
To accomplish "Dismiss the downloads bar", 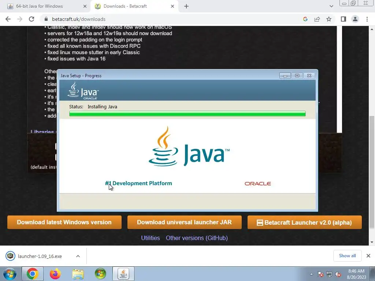I will pyautogui.click(x=368, y=256).
